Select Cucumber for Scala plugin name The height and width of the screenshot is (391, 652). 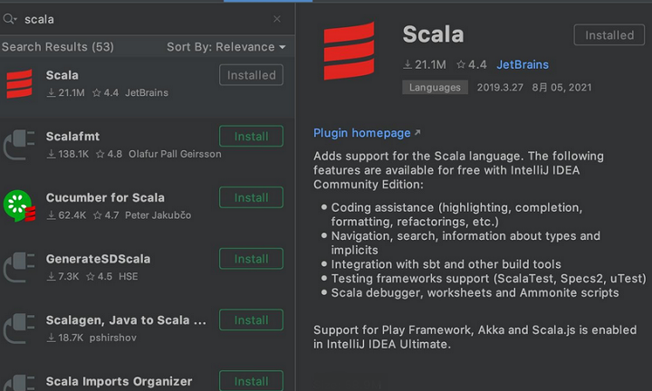(105, 197)
